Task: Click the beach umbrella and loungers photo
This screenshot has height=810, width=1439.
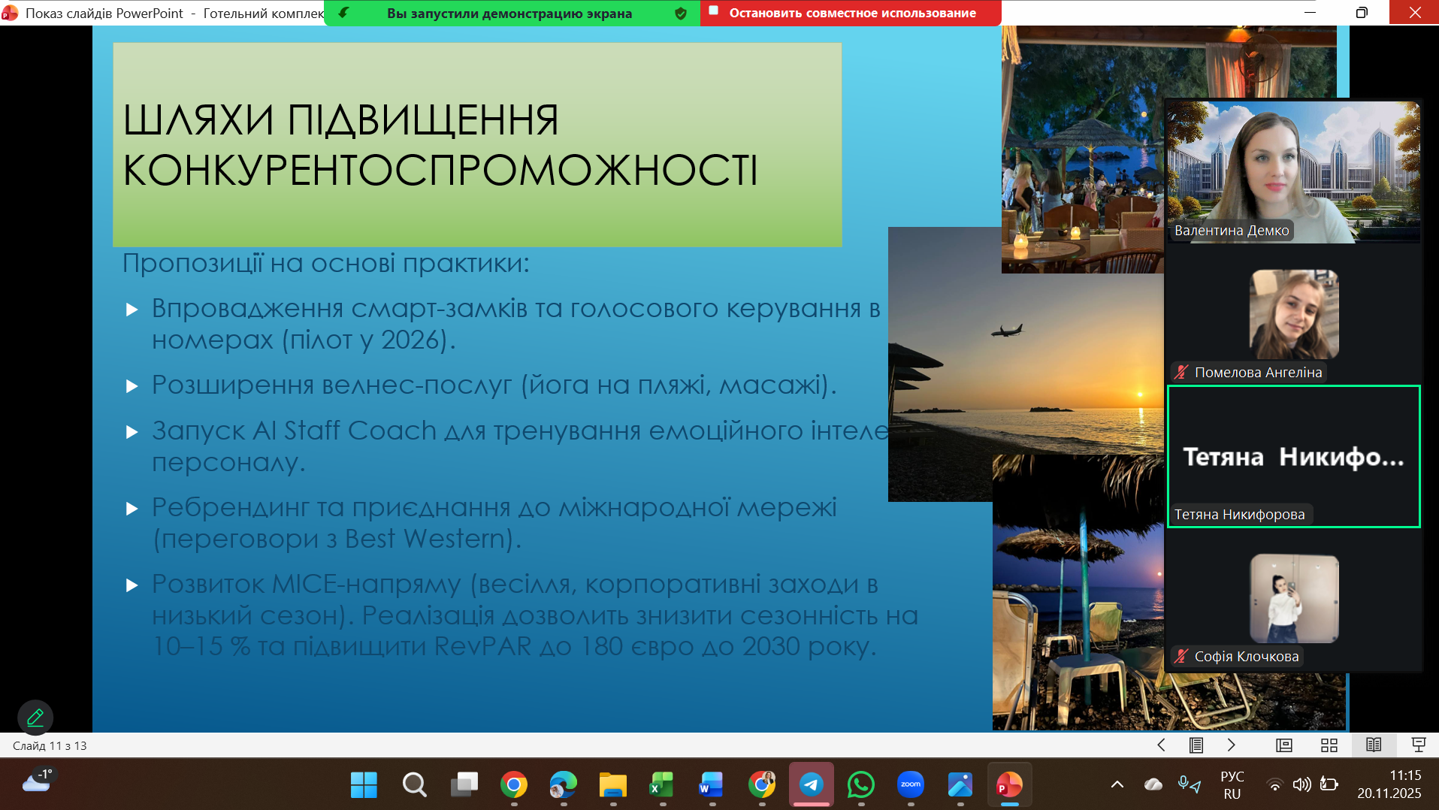Action: [1078, 593]
